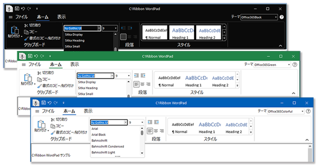Switch to 表示 tab in blue window

(x=88, y=111)
